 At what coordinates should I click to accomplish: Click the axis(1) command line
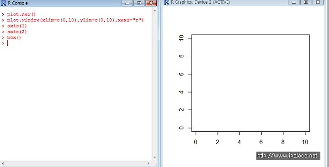[x=17, y=26]
